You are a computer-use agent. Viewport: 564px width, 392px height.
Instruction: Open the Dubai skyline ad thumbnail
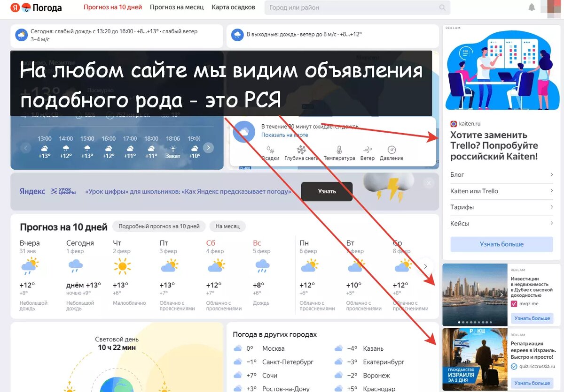coord(475,295)
